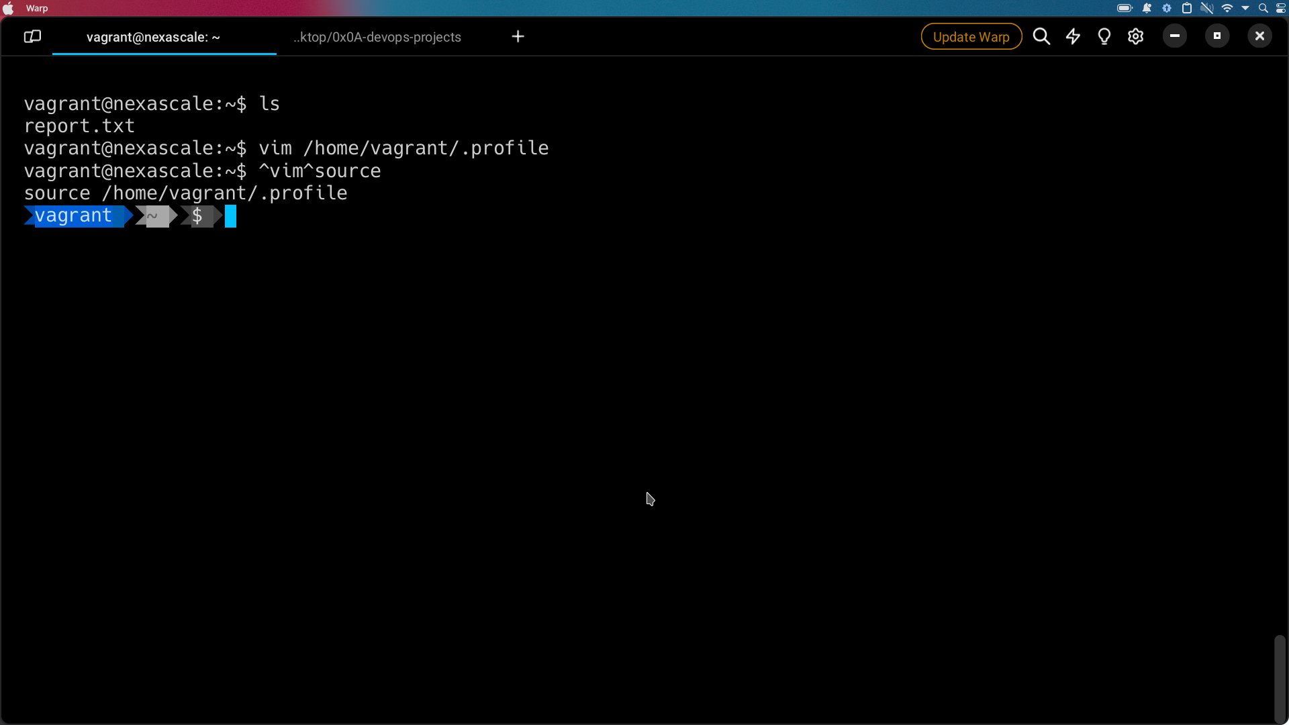Add a new terminal tab
The height and width of the screenshot is (725, 1289).
[518, 36]
